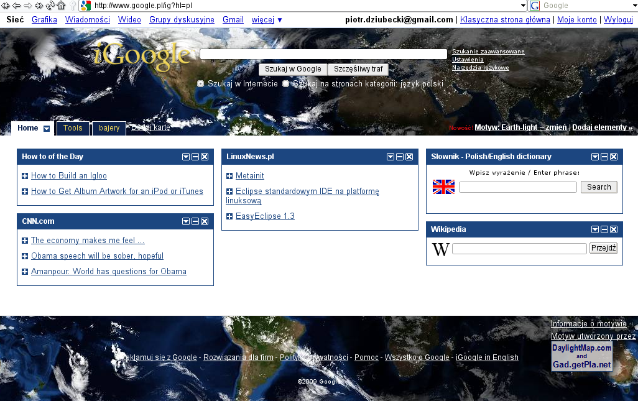Image resolution: width=638 pixels, height=401 pixels.
Task: Click plus icon beside How to Build an Igloo
Action: [x=25, y=176]
